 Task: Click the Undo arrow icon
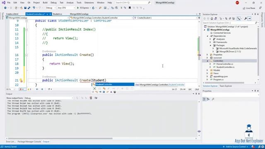(34, 8)
